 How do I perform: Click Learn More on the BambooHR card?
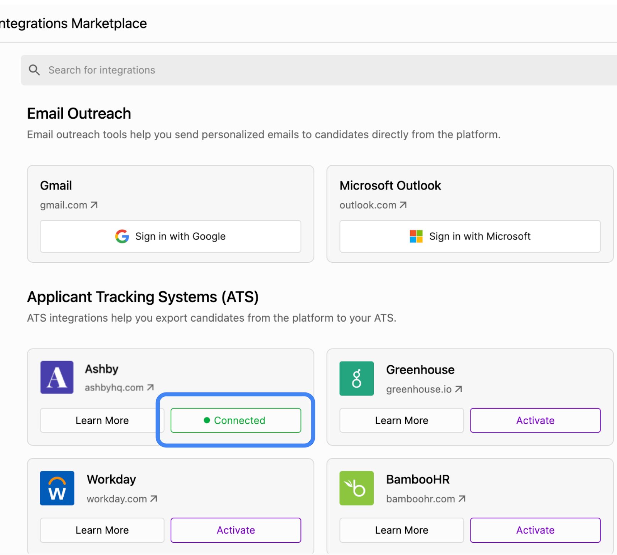(x=401, y=530)
